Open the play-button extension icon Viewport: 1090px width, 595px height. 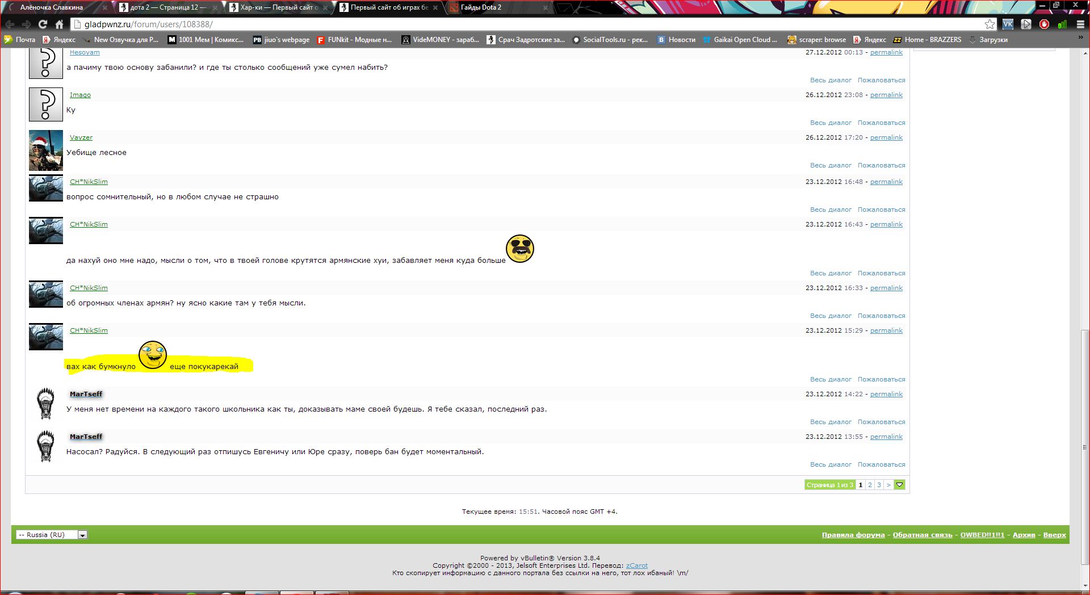click(x=1026, y=24)
